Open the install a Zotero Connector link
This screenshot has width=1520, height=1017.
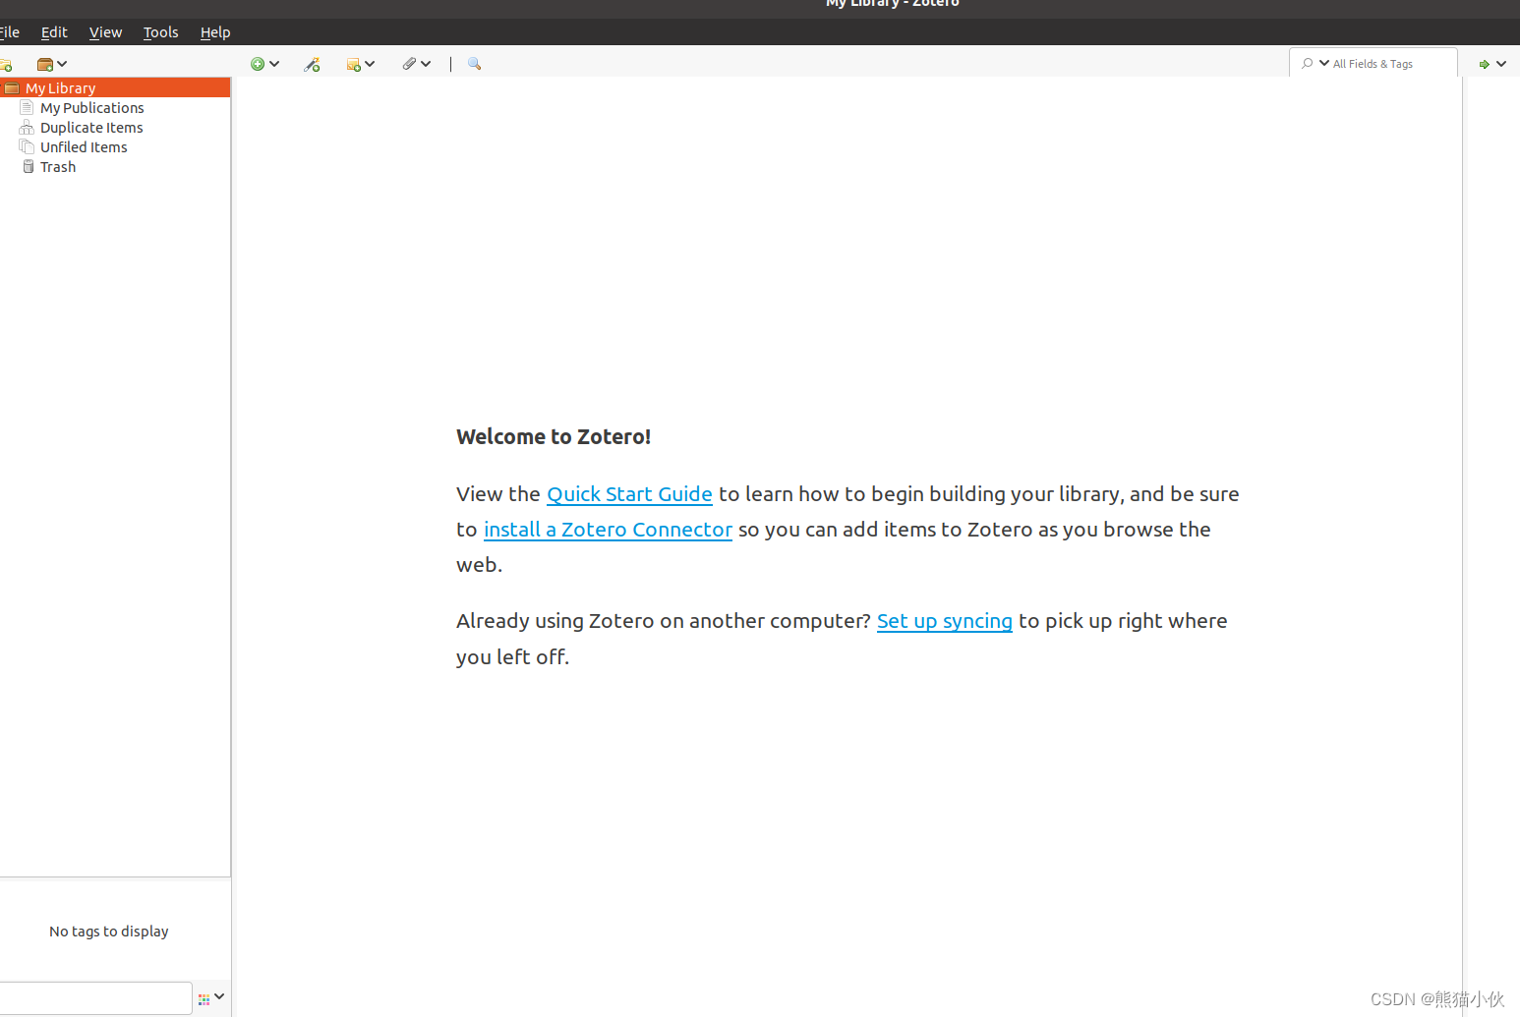[608, 530]
